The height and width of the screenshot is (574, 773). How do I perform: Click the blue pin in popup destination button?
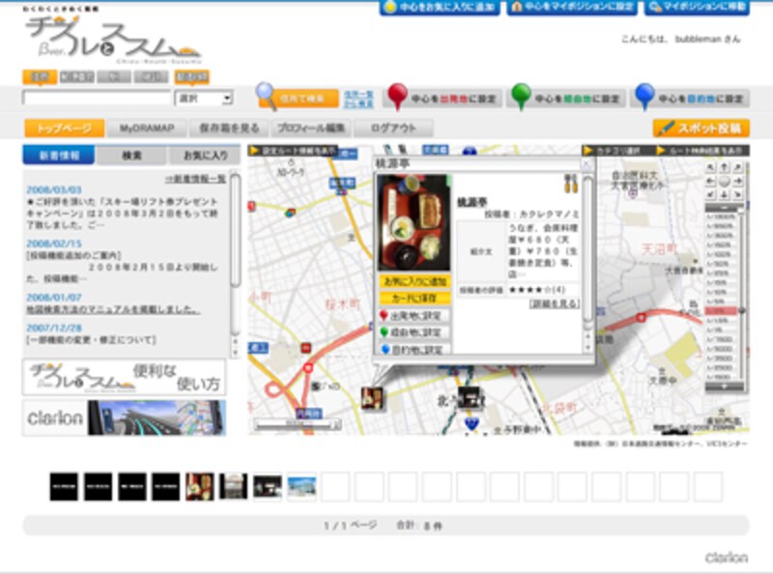point(385,349)
